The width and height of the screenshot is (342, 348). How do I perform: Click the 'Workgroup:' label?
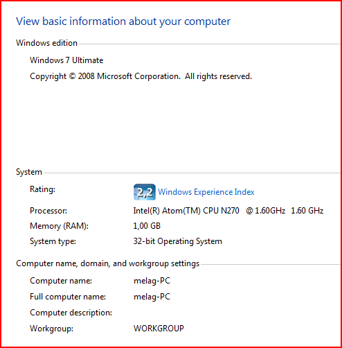(51, 329)
